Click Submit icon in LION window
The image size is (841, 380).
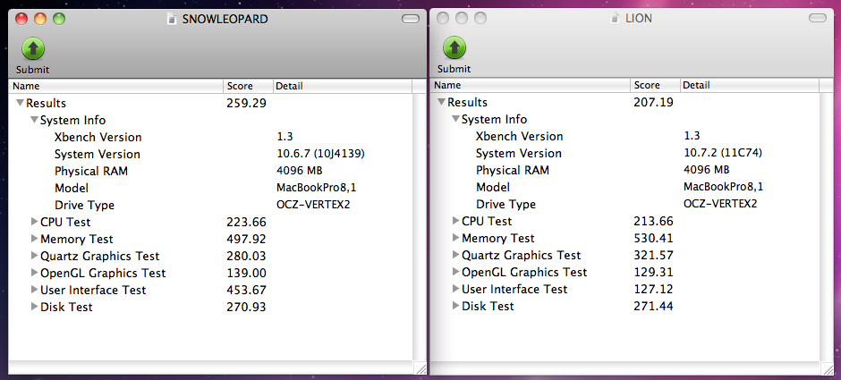coord(454,47)
